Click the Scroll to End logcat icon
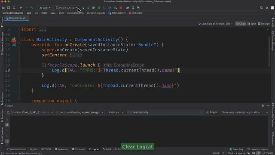The height and width of the screenshot is (155, 275). [7, 125]
